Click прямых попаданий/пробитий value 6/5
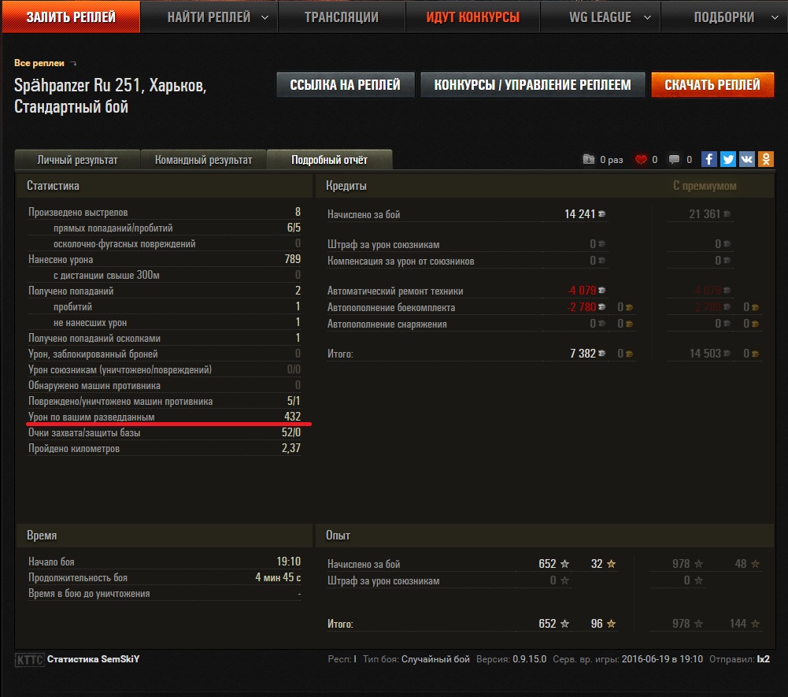 click(x=294, y=228)
